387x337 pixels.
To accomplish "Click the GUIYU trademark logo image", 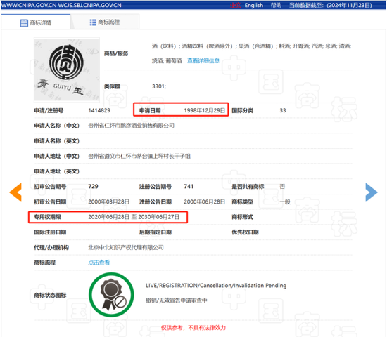I will click(67, 70).
